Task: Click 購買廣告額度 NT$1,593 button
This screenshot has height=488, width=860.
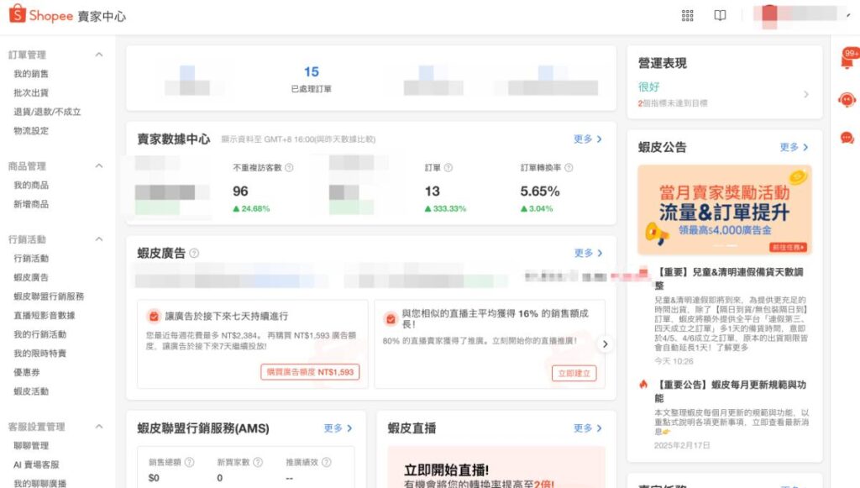Action: click(310, 372)
